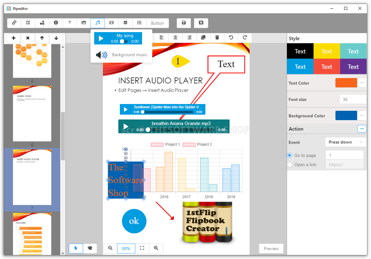Collapse the Action section
This screenshot has height=259, width=371.
point(362,129)
